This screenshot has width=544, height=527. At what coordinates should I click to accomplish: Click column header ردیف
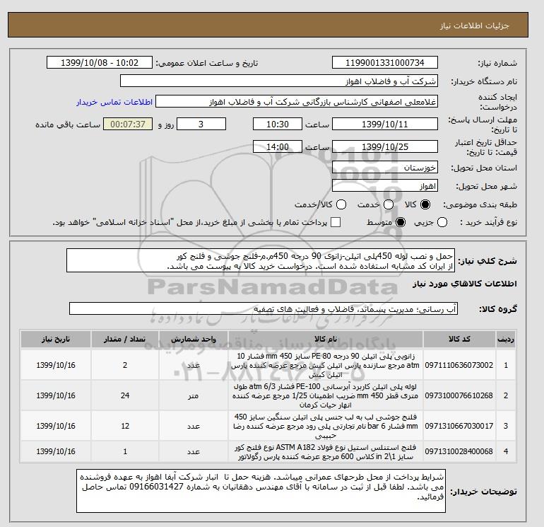(x=506, y=339)
